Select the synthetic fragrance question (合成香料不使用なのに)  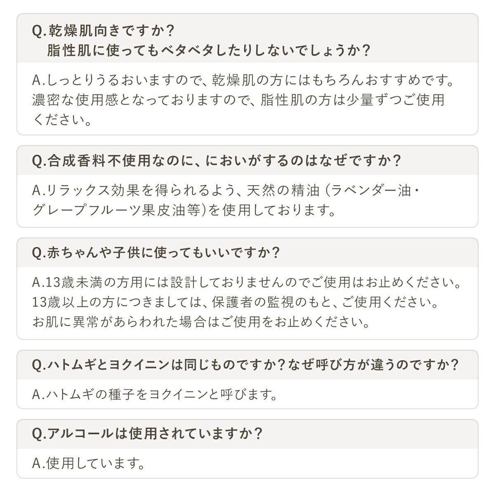pos(217,160)
